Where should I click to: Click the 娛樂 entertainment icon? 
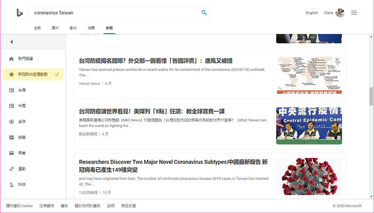pos(11,137)
